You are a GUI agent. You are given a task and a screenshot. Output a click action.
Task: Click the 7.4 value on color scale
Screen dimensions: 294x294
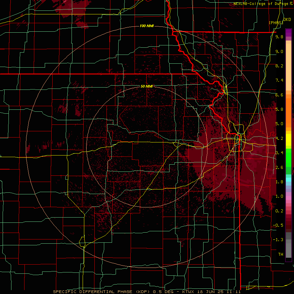[279, 80]
